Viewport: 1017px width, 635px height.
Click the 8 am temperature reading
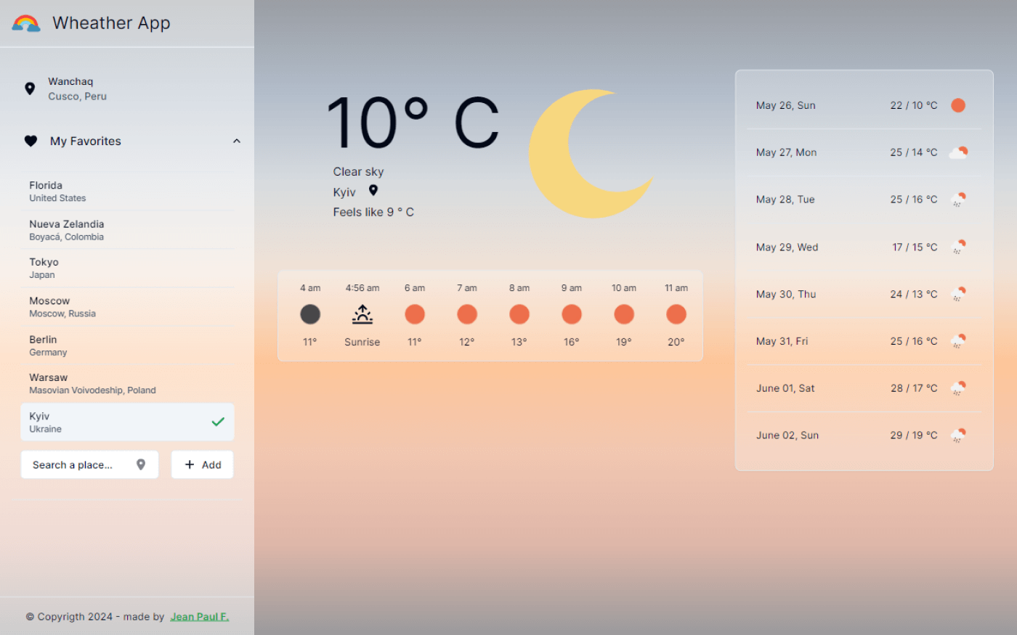pos(519,341)
